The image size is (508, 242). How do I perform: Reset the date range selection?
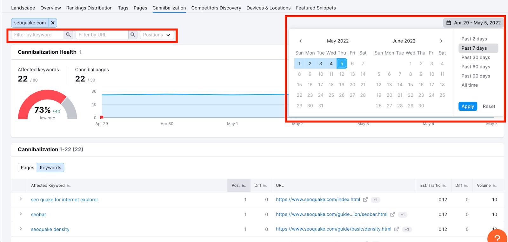point(489,106)
